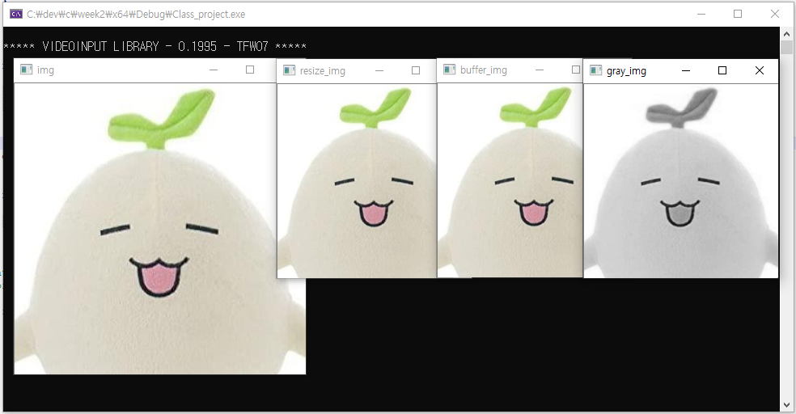
Task: Maximize the resize_img window
Action: (416, 70)
